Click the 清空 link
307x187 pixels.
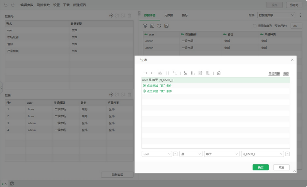coord(286,74)
